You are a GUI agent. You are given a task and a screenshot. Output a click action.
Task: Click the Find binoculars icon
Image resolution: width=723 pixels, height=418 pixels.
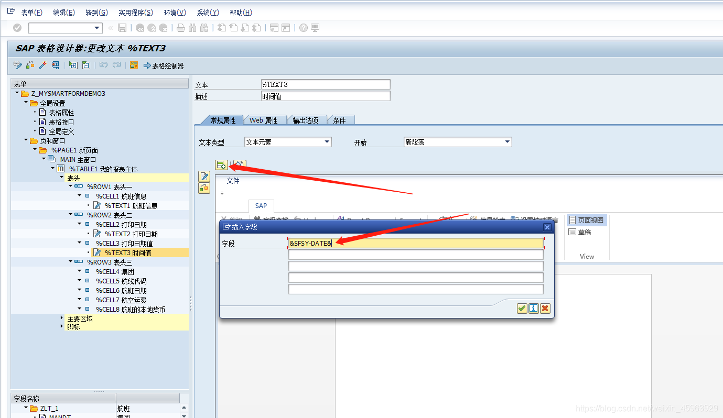(192, 28)
